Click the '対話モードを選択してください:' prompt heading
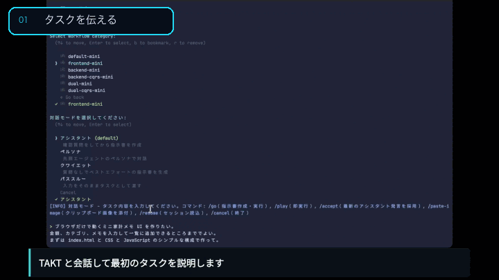Viewport: 499px width, 280px height. tap(88, 118)
